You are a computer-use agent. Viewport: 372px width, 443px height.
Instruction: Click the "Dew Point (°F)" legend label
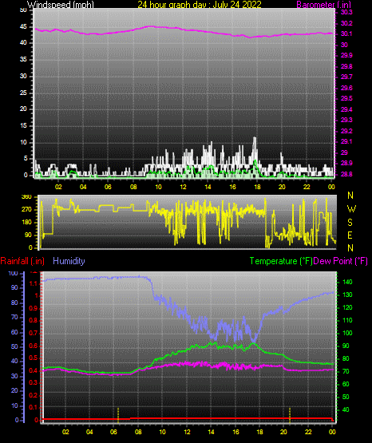pyautogui.click(x=340, y=261)
